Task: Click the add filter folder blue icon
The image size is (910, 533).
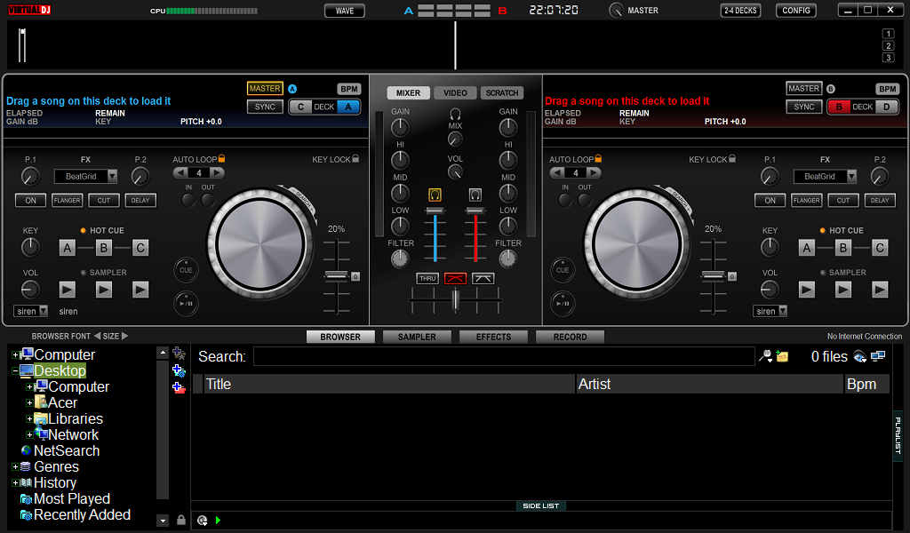Action: click(179, 370)
